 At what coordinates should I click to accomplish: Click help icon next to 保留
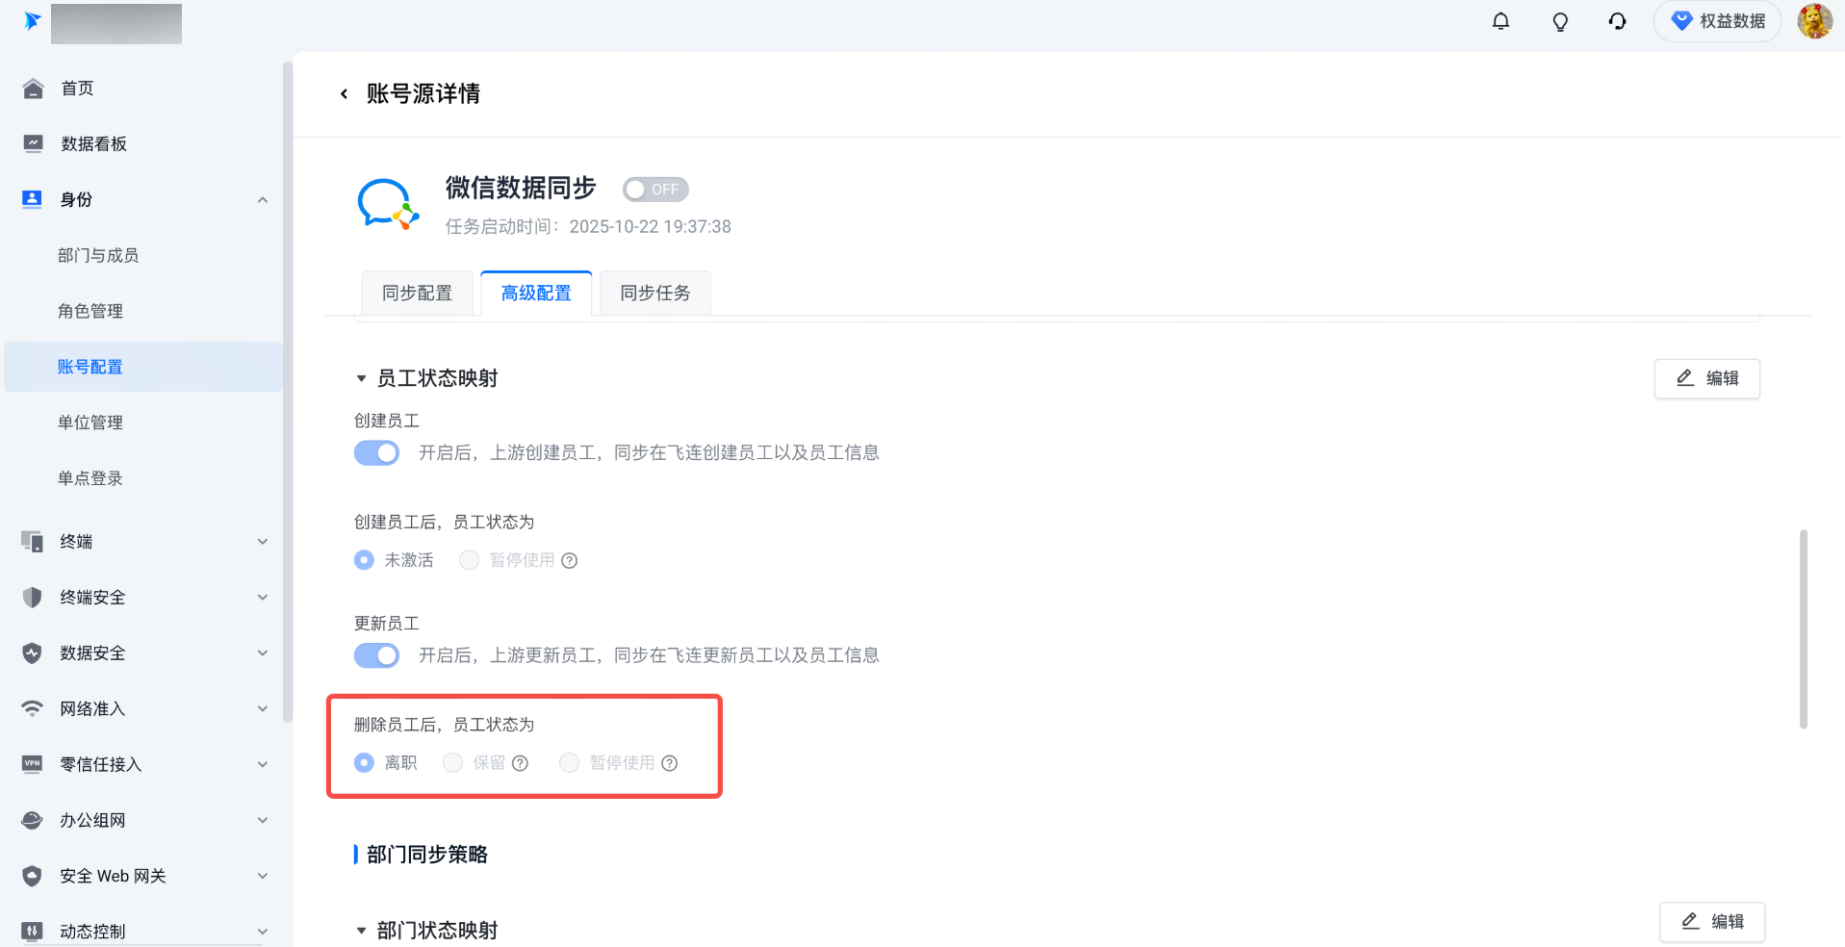520,763
